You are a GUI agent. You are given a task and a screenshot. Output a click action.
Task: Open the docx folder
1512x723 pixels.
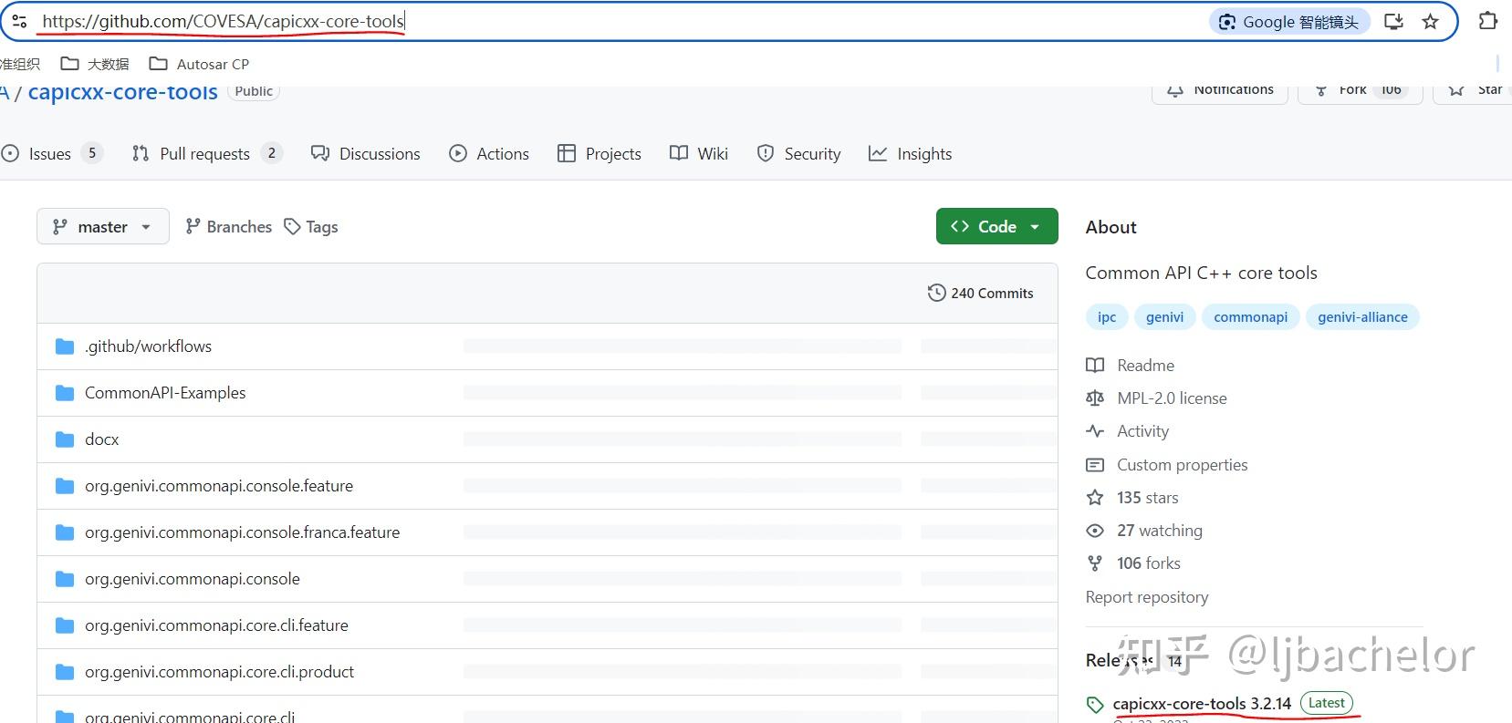coord(102,439)
